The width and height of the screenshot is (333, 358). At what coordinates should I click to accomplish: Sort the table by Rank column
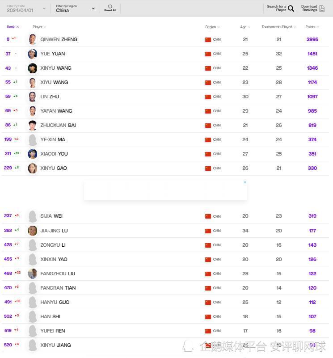[13, 27]
